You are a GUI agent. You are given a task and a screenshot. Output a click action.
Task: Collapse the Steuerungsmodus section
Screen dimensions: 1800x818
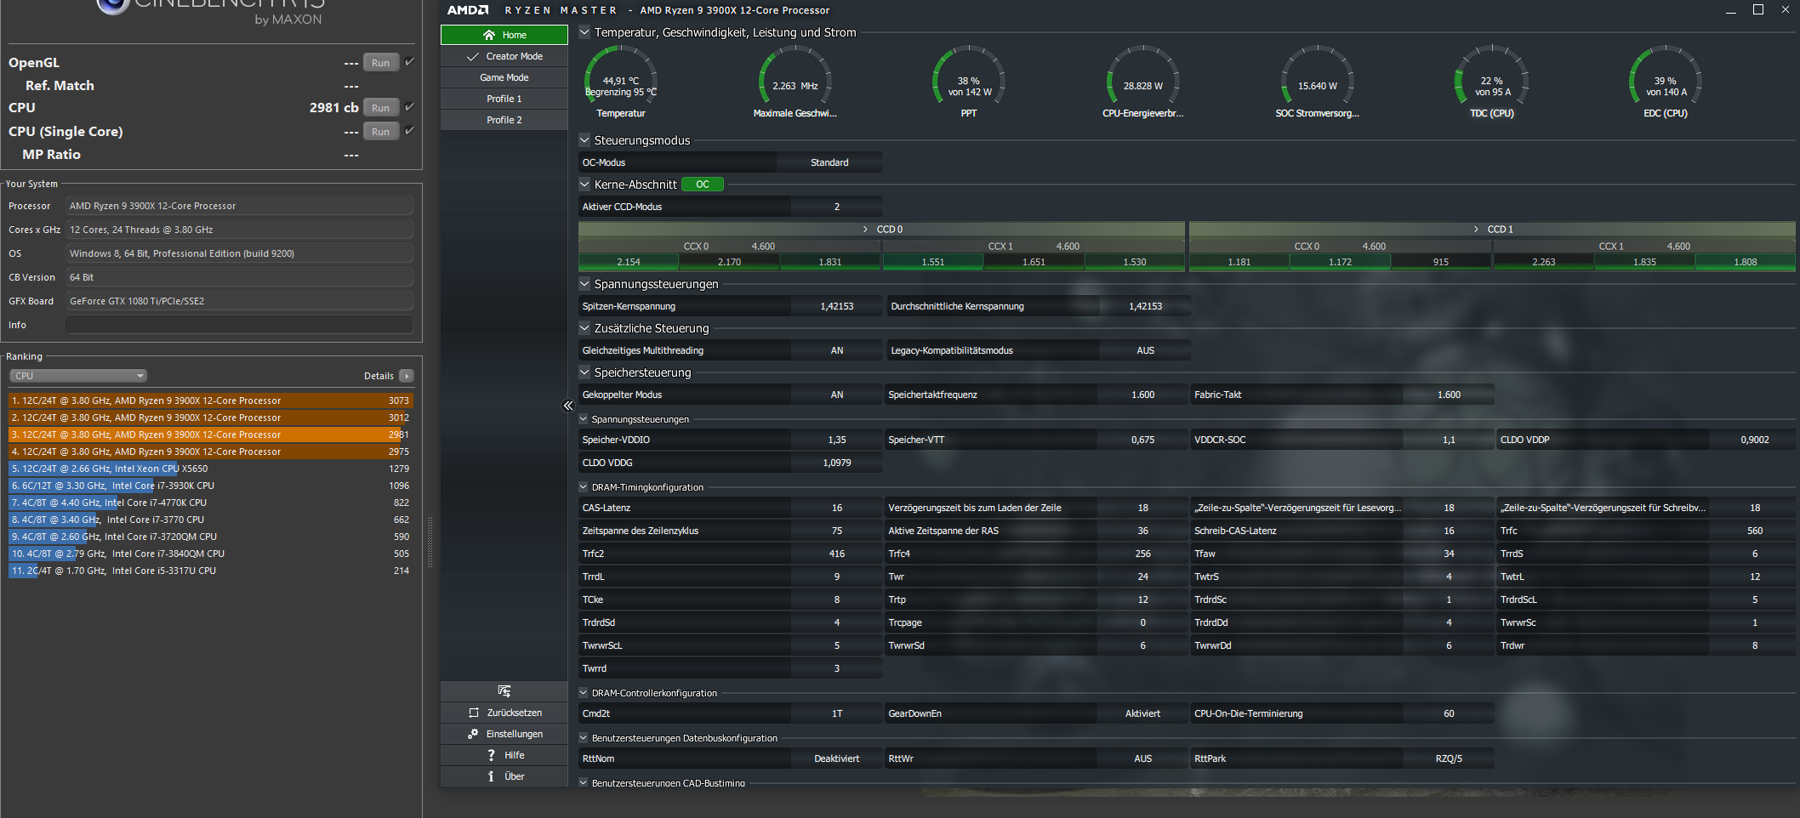pos(584,140)
